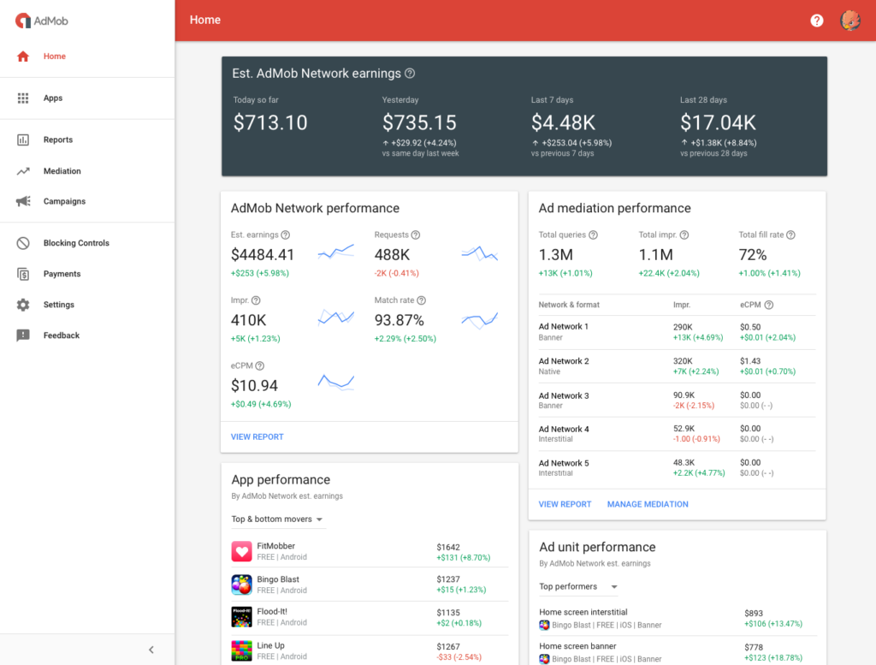The width and height of the screenshot is (876, 665).
Task: Collapse the sidebar with the chevron arrow
Action: pyautogui.click(x=151, y=650)
